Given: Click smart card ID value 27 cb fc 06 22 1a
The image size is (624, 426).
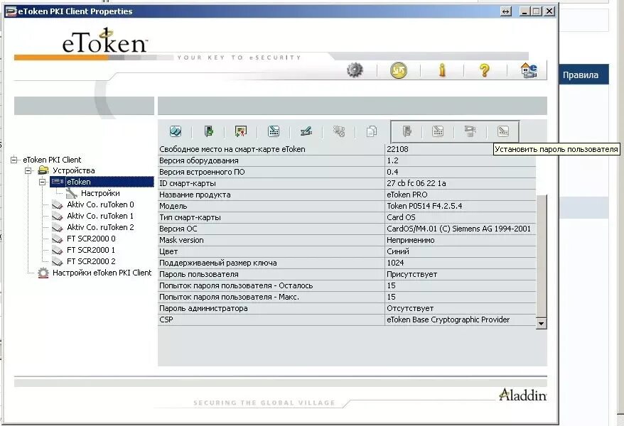Looking at the screenshot, I should pos(416,184).
